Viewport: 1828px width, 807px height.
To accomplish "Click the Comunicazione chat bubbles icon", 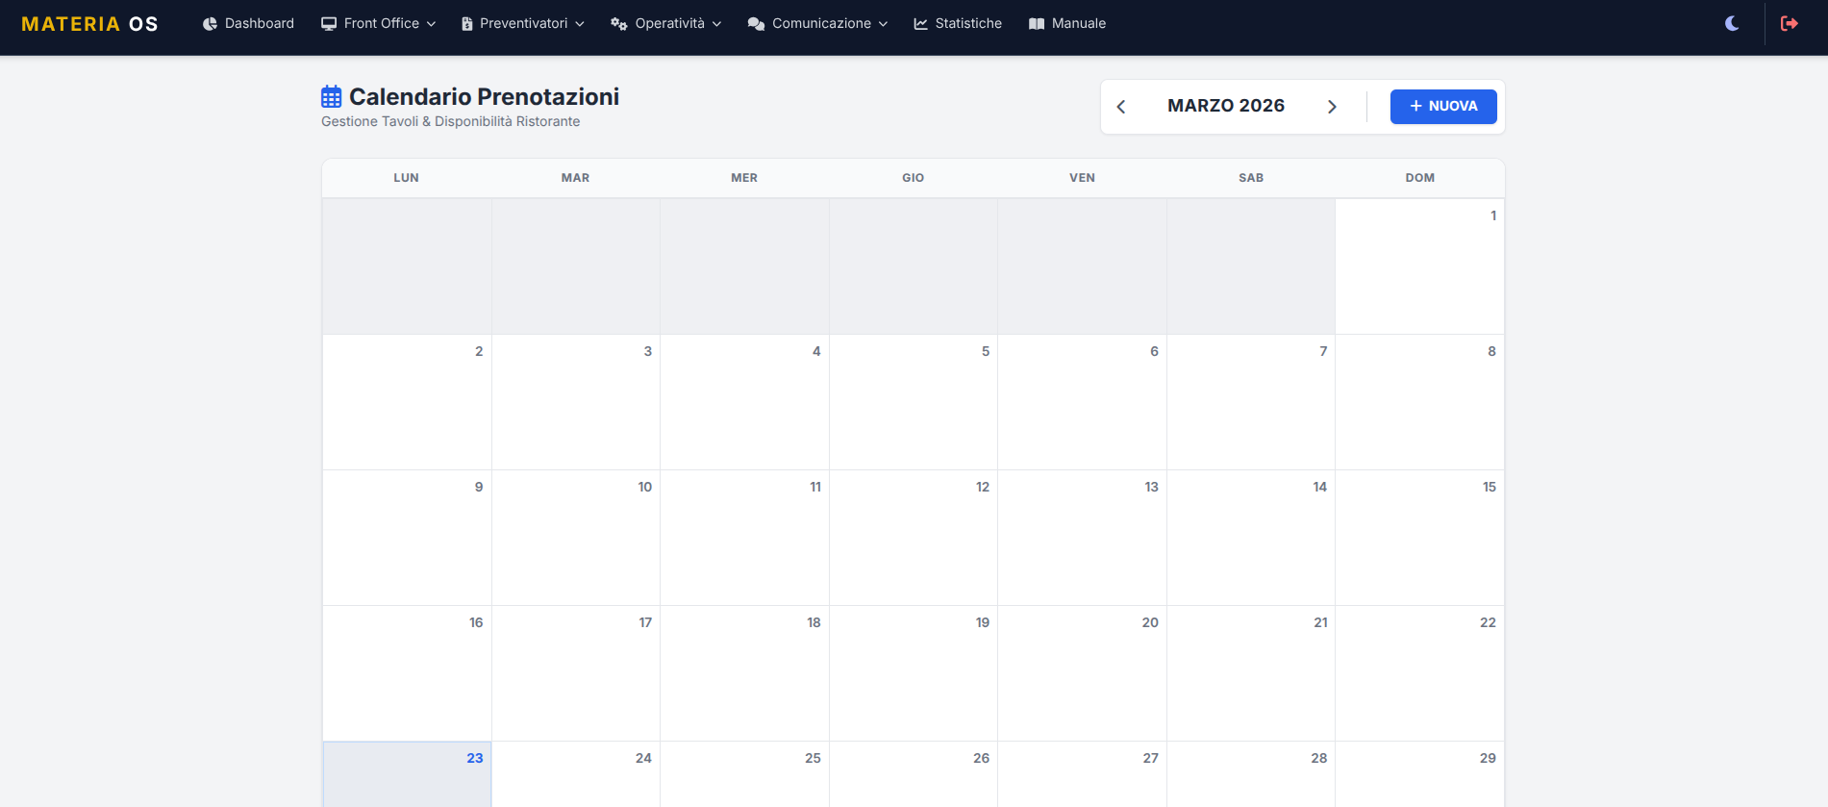I will click(756, 24).
